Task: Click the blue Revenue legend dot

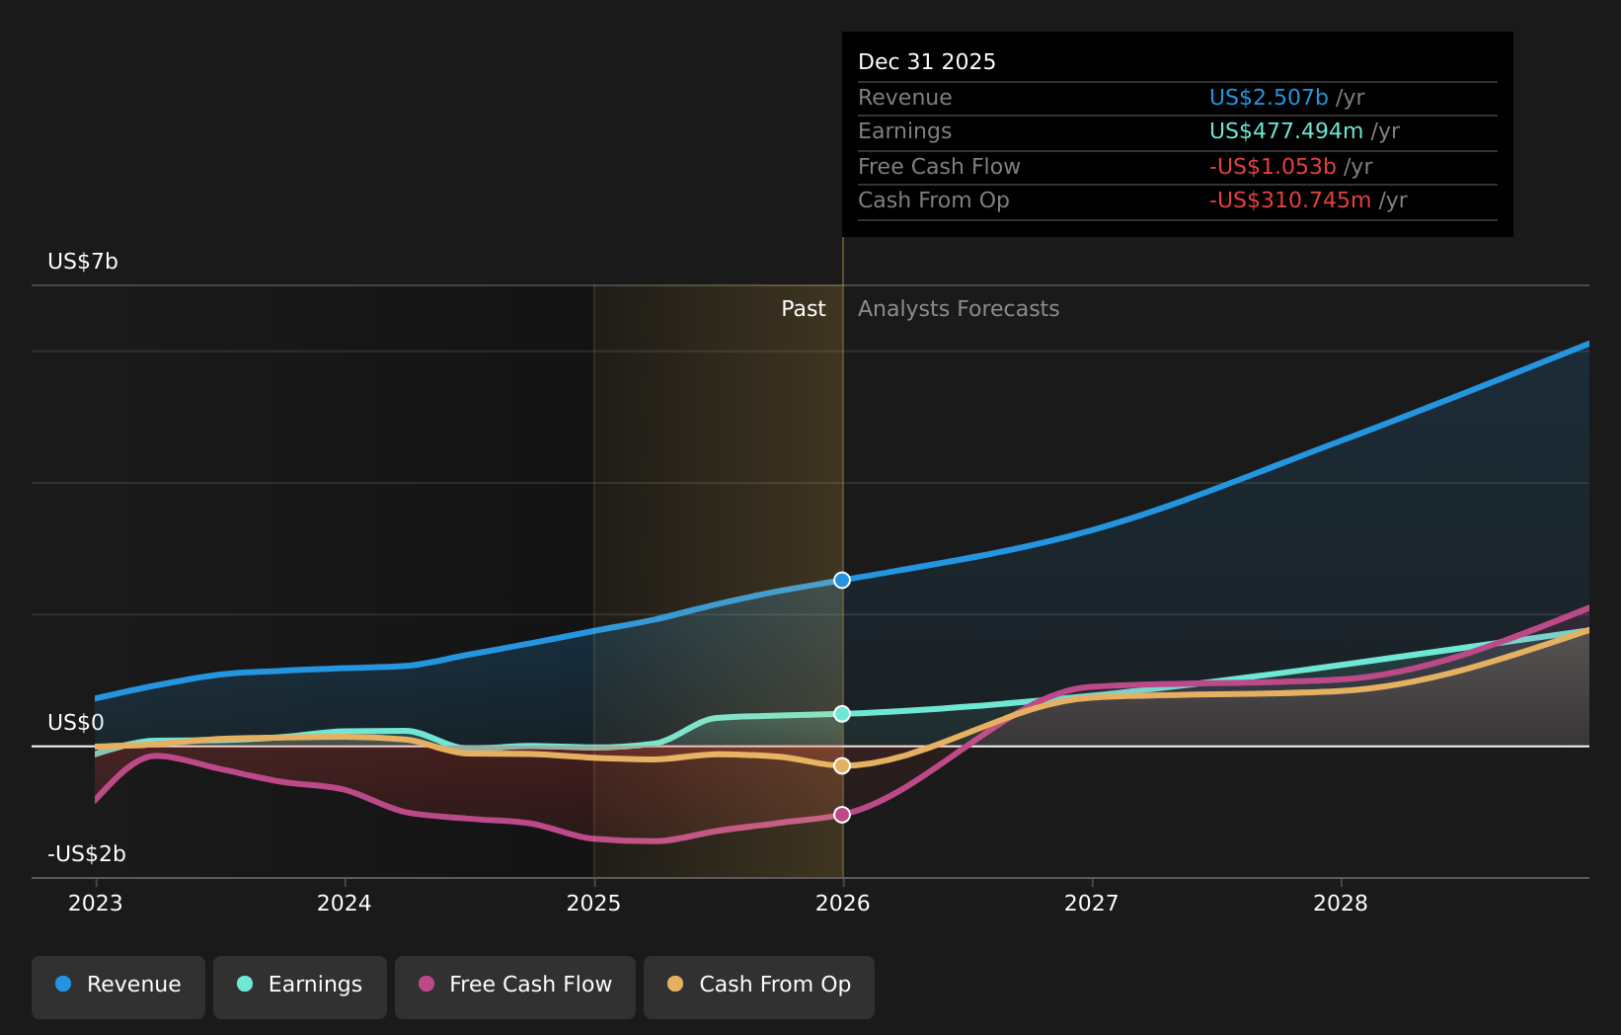Action: coord(64,984)
